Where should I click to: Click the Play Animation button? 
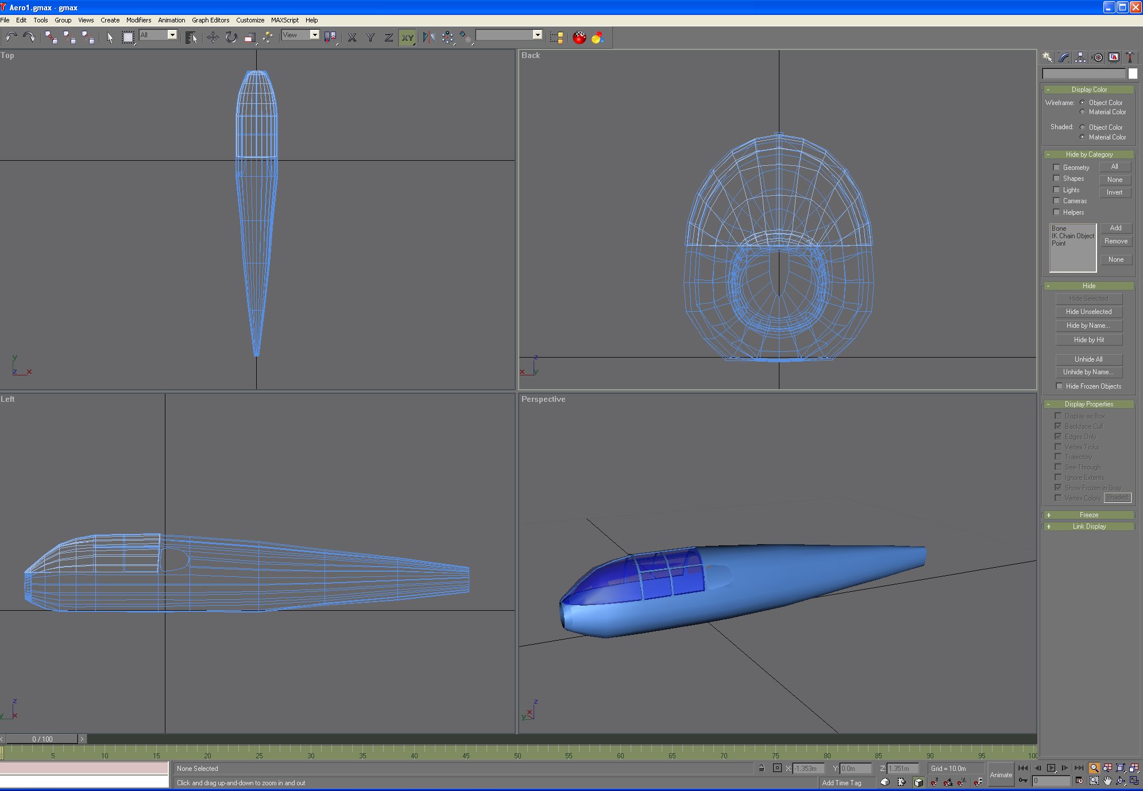tap(1051, 767)
